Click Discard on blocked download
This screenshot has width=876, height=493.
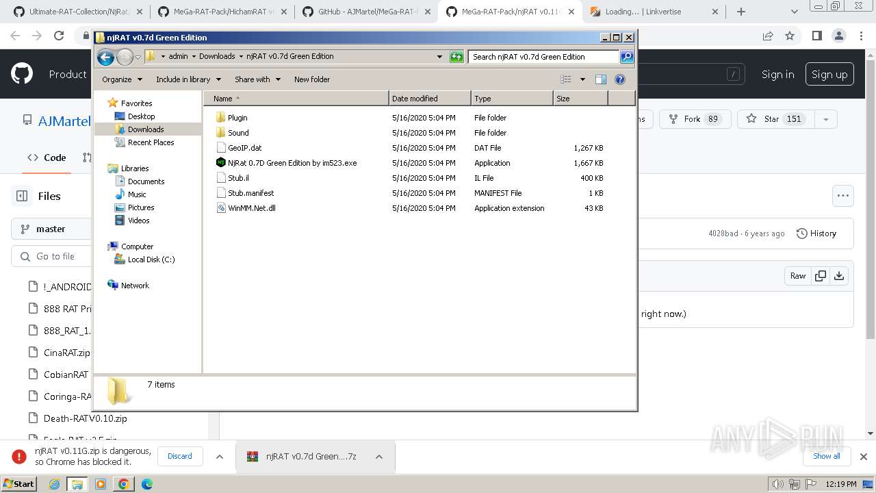180,456
